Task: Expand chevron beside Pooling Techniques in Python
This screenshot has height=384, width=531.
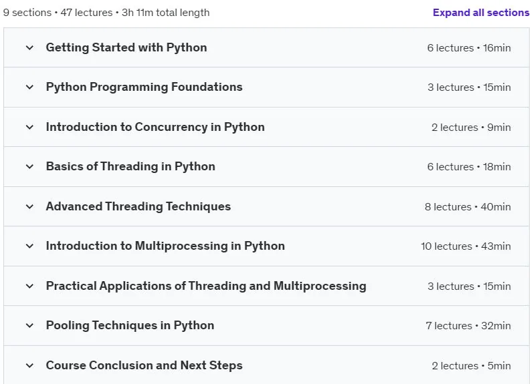Action: (x=30, y=325)
